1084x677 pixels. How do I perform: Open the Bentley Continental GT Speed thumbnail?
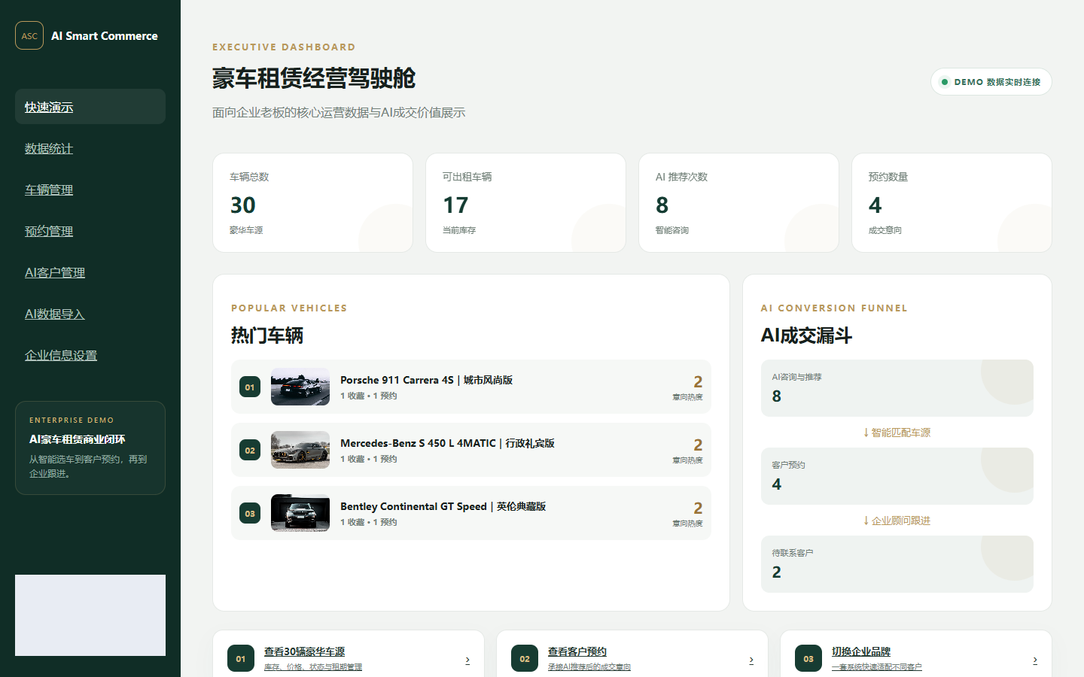(x=300, y=513)
